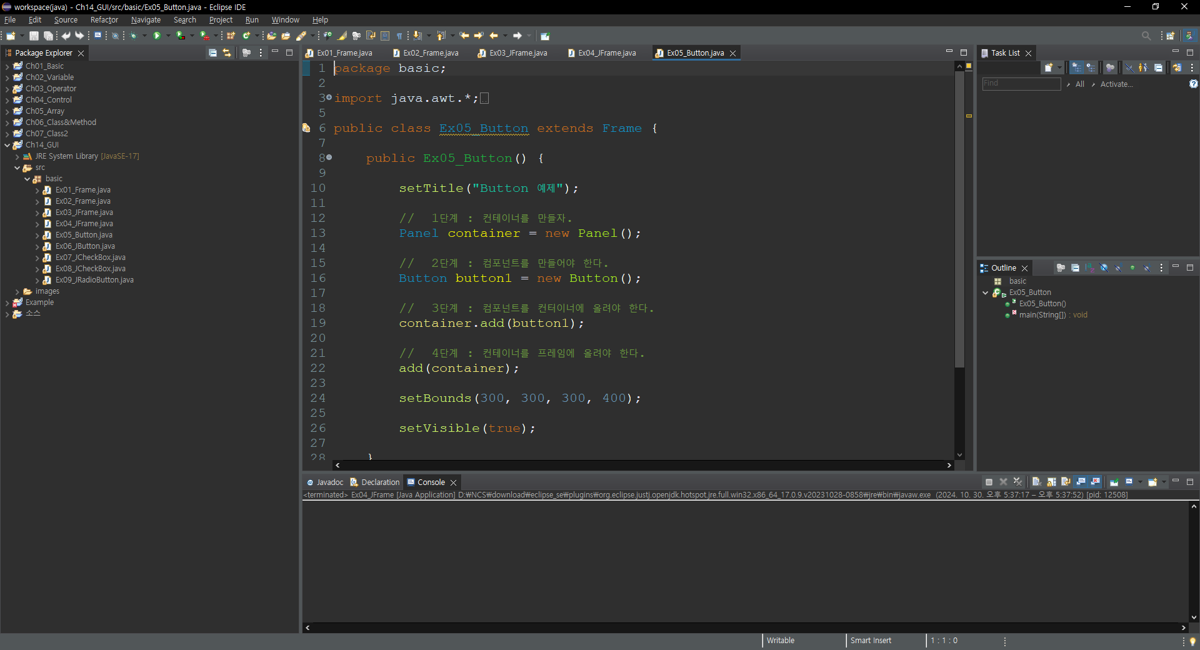Screen dimensions: 1200x650
Task: Switch to the Javadoc tab
Action: pos(325,482)
